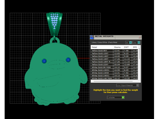
Task: Sort by the Grams column header
Action: point(118,47)
